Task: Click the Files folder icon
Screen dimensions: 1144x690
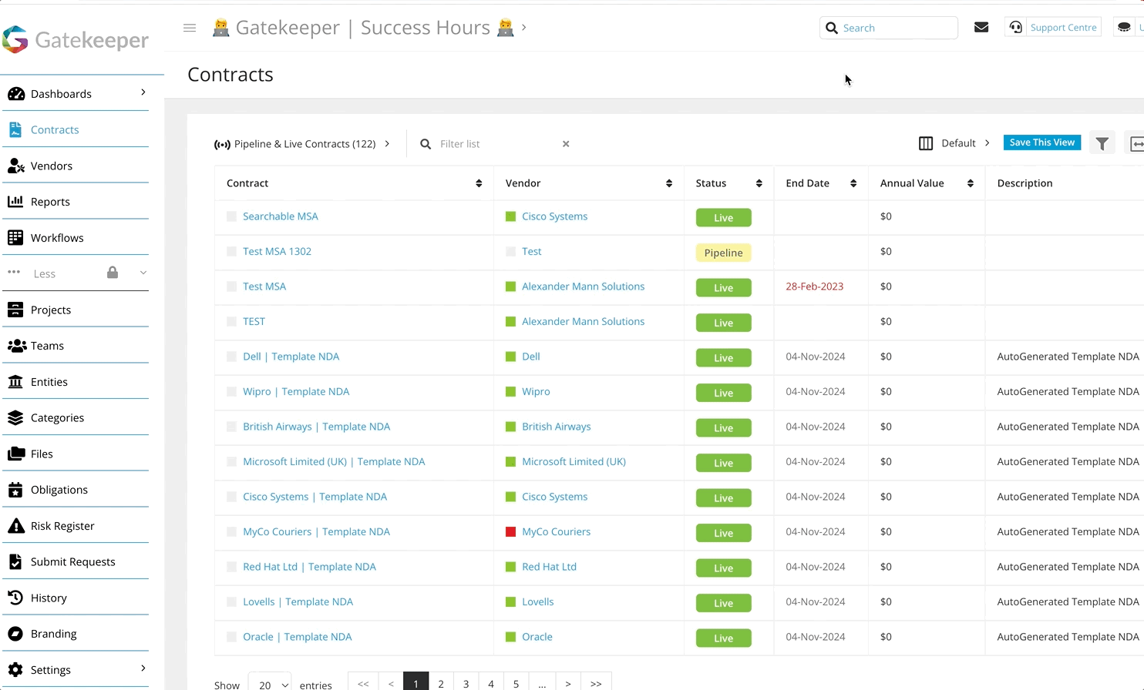Action: click(x=16, y=454)
